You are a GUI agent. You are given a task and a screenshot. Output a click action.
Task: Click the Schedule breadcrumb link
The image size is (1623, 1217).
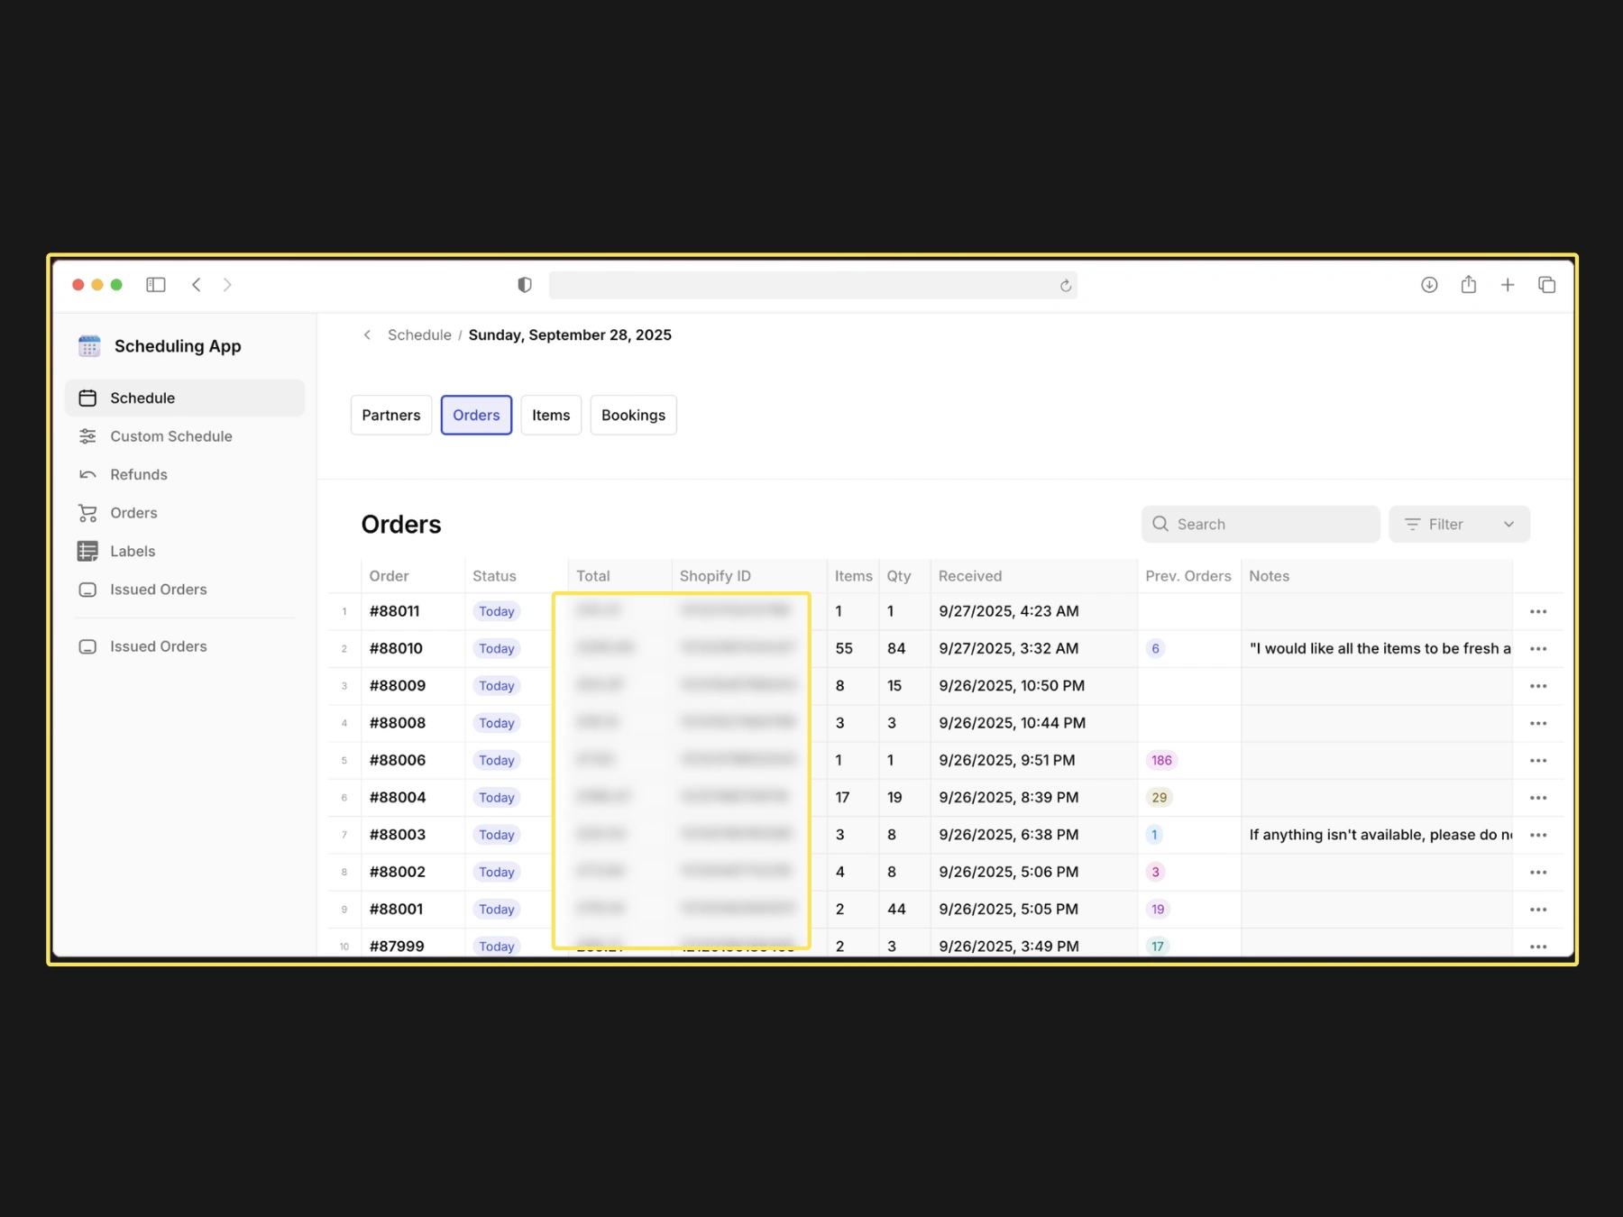pyautogui.click(x=419, y=334)
